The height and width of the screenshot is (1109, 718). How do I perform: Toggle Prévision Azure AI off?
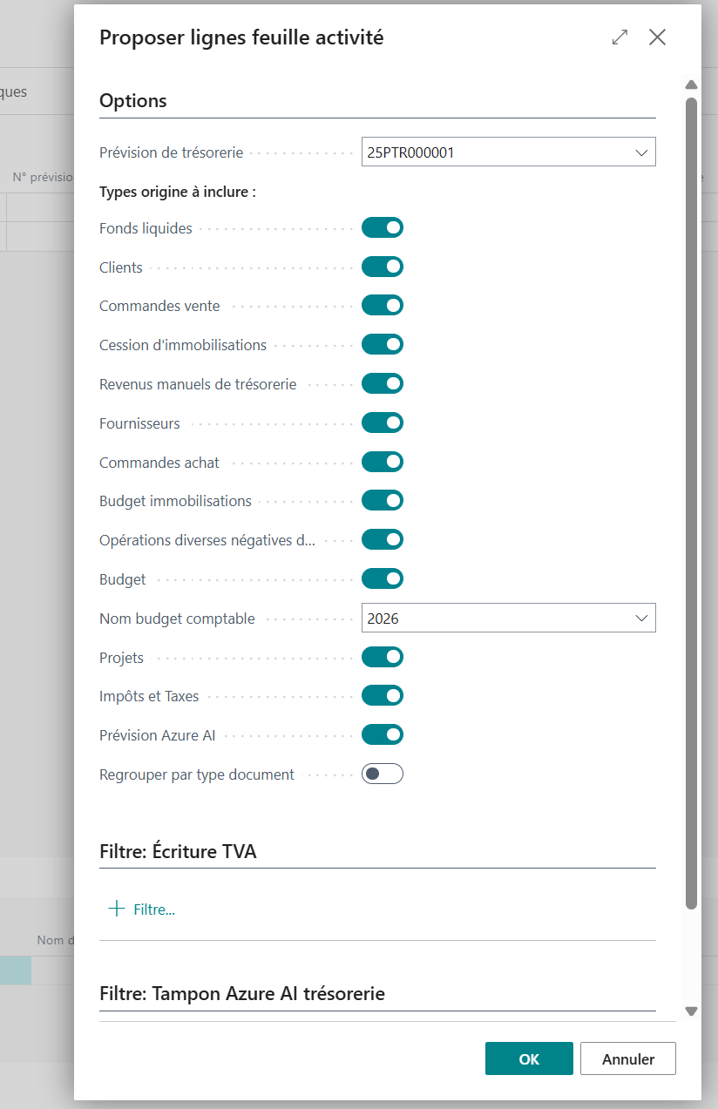pos(383,734)
